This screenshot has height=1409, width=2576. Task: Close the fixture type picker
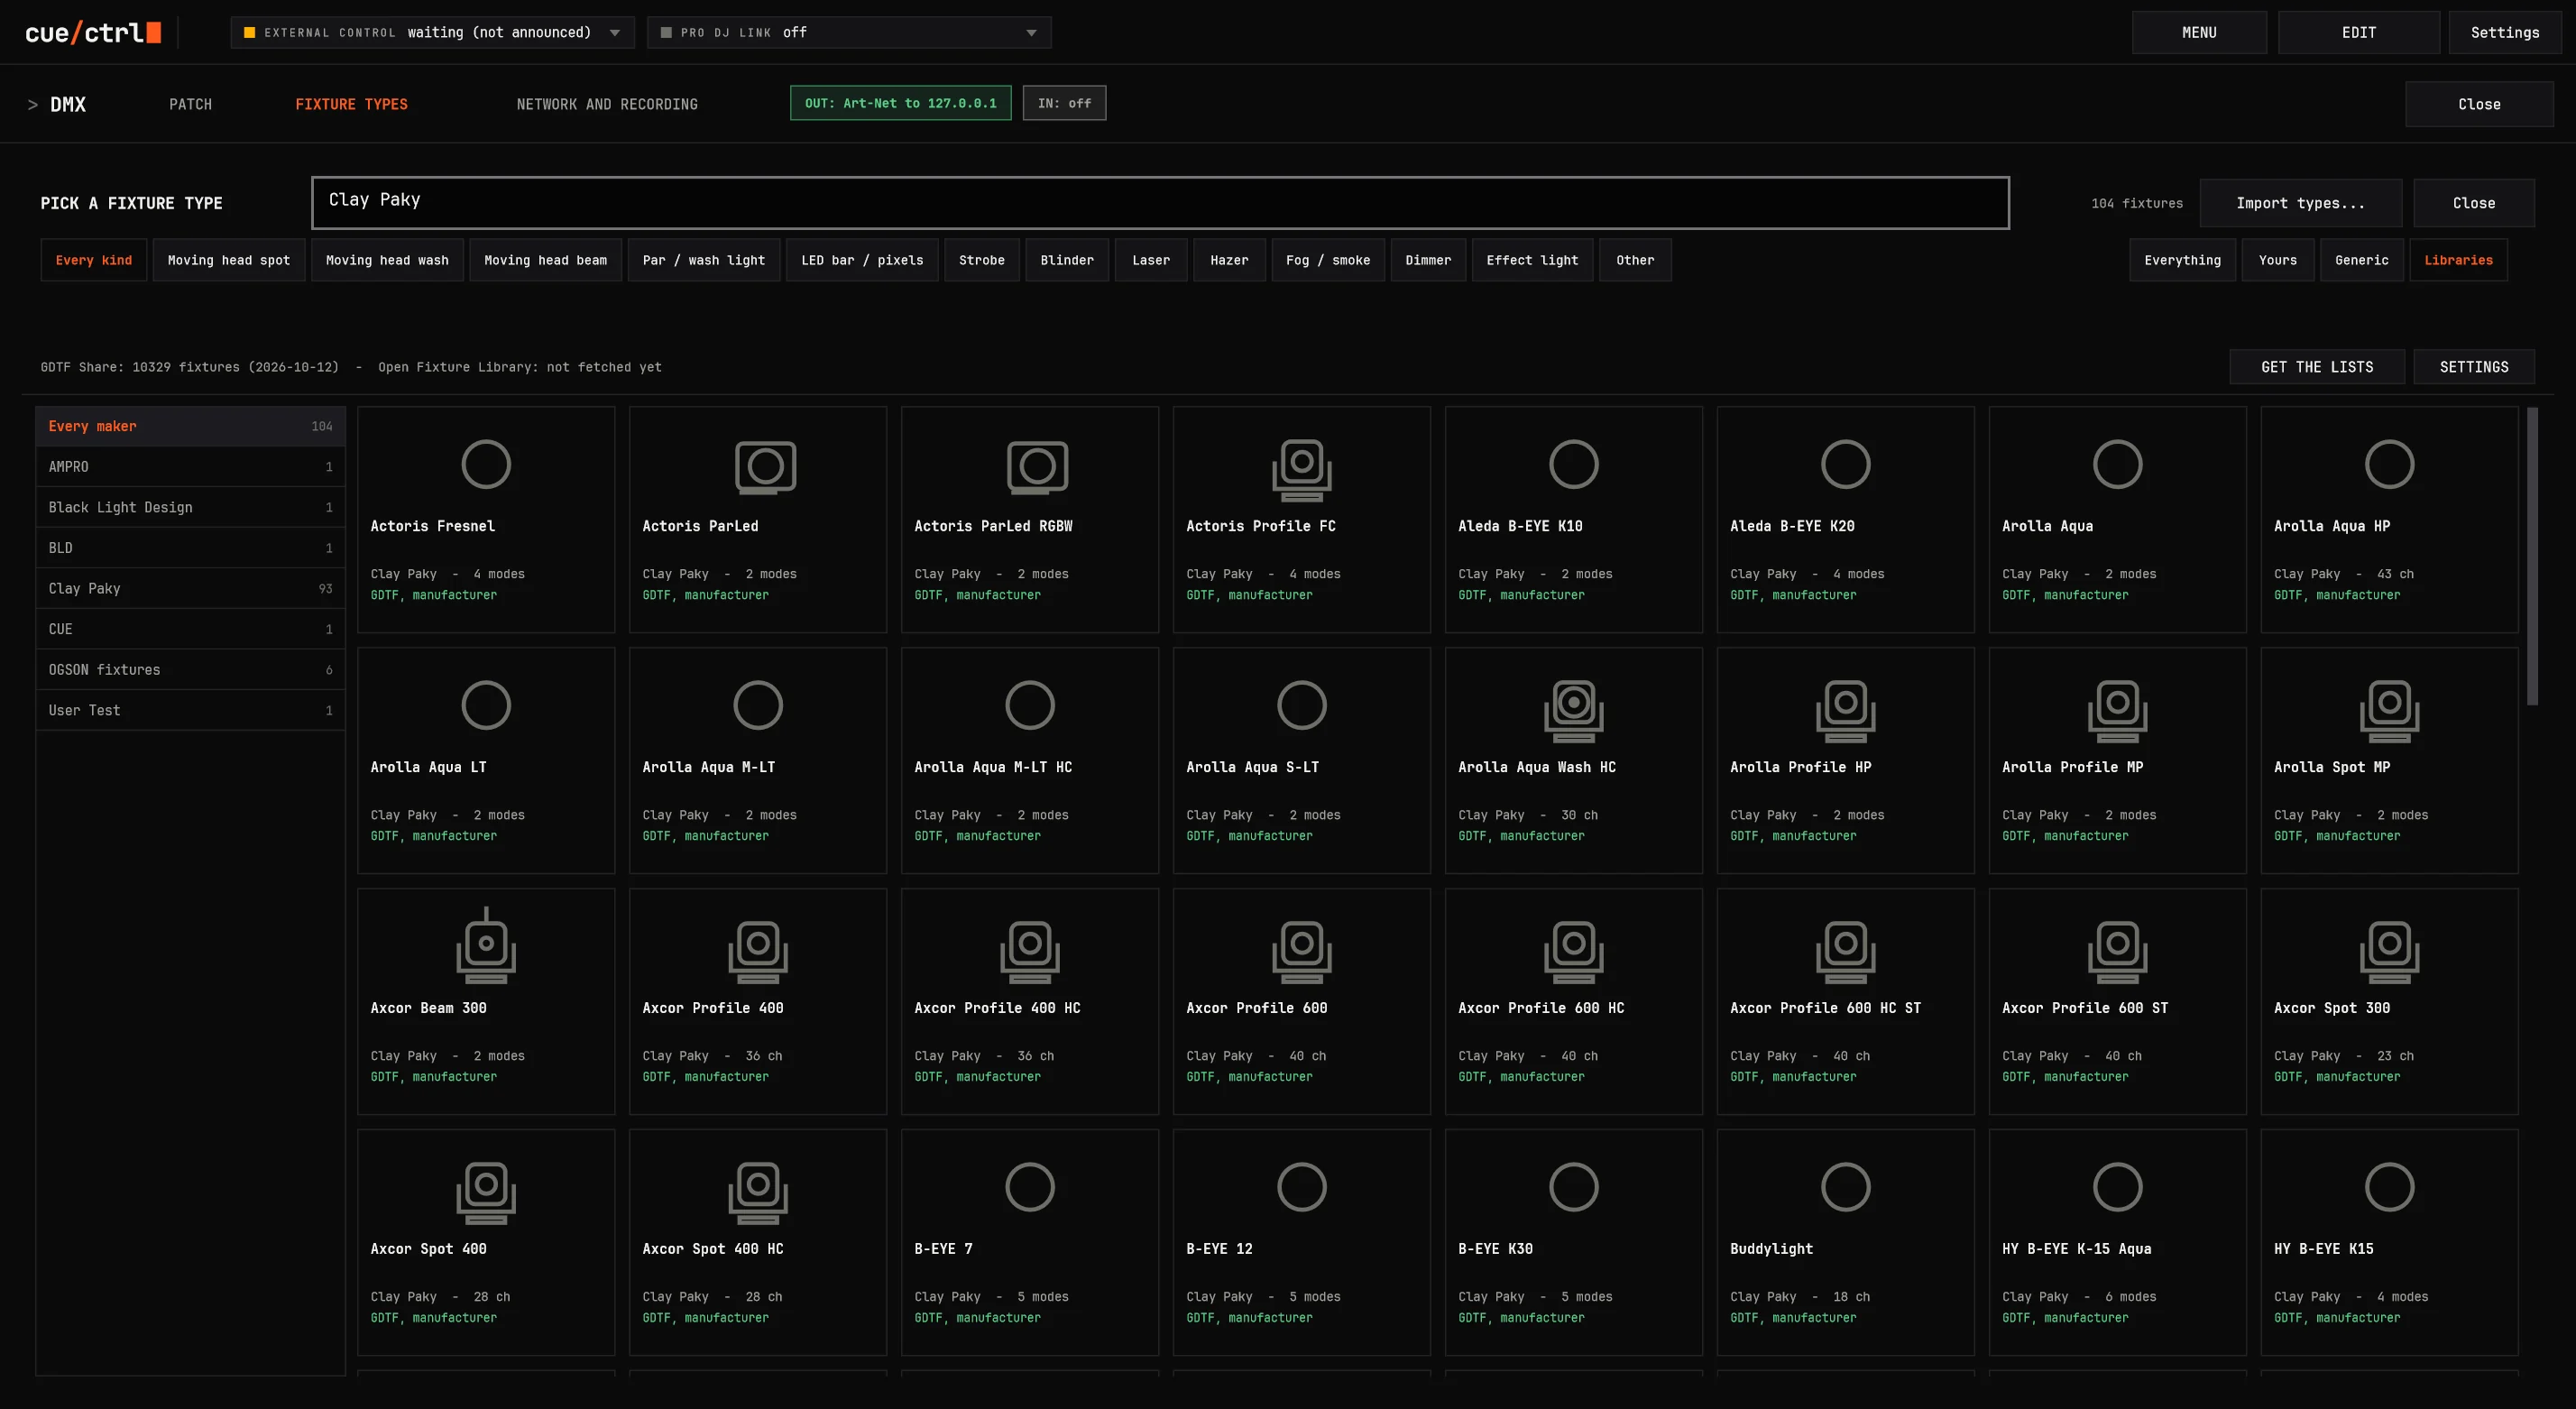click(2473, 203)
